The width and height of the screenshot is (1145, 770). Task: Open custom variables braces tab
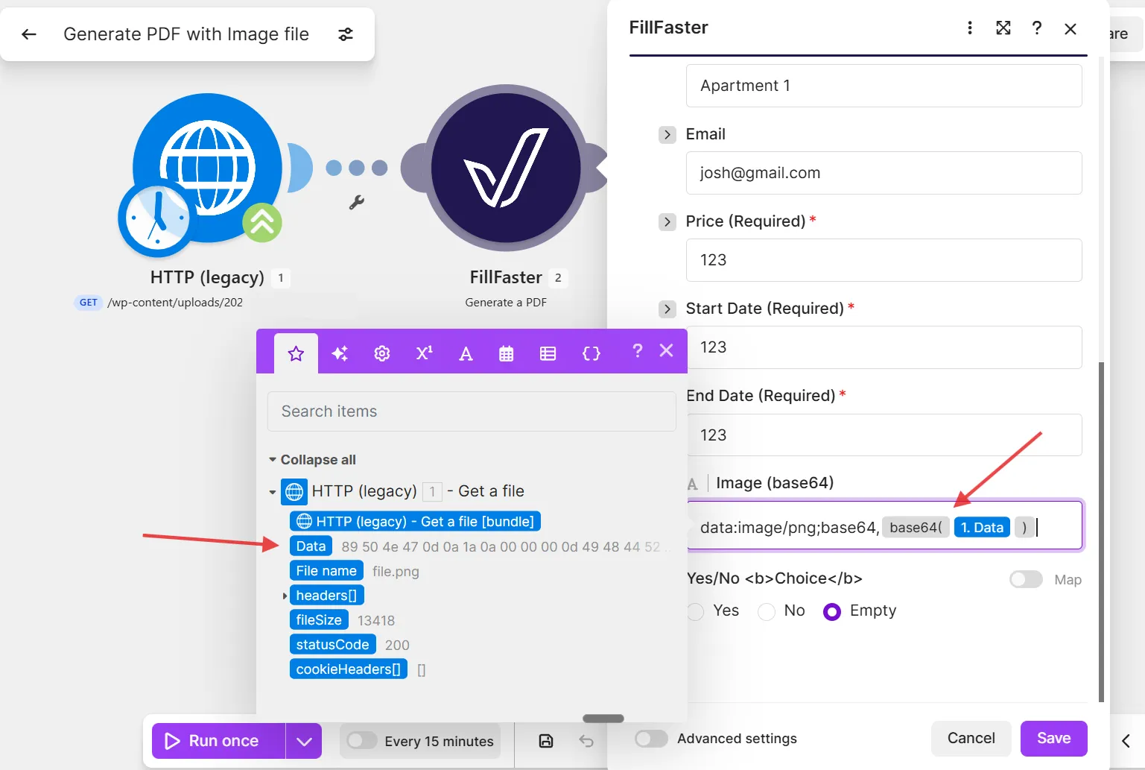591,353
